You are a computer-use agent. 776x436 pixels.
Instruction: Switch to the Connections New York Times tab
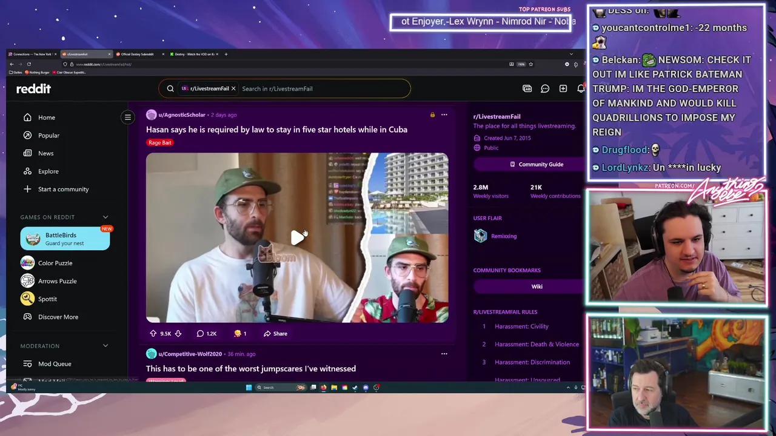pos(32,54)
